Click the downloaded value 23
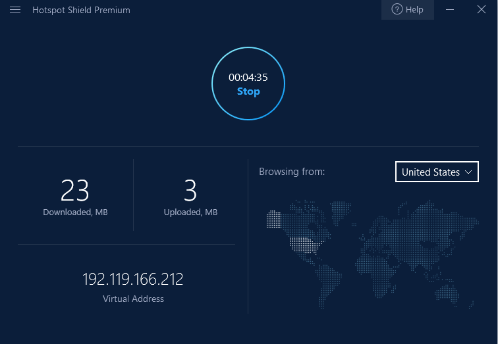The height and width of the screenshot is (344, 498). click(x=74, y=190)
